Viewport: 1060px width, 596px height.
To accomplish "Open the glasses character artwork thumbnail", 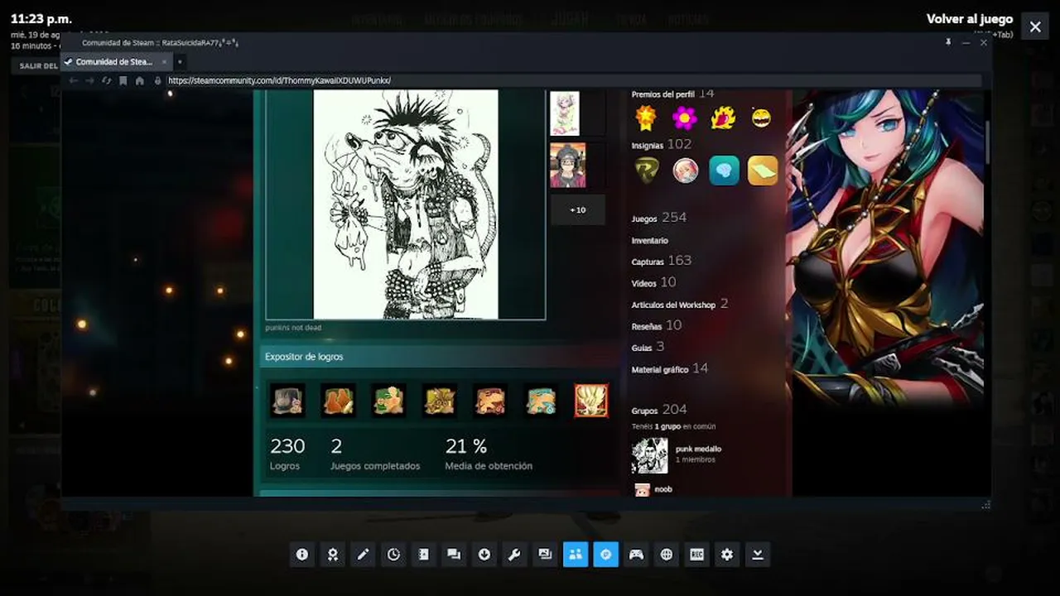I will (x=568, y=166).
